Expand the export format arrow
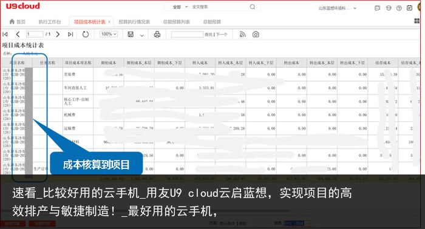The height and width of the screenshot is (229, 425). (141, 35)
